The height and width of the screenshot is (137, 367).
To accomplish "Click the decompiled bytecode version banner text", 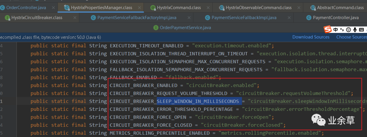I will point(51,37).
